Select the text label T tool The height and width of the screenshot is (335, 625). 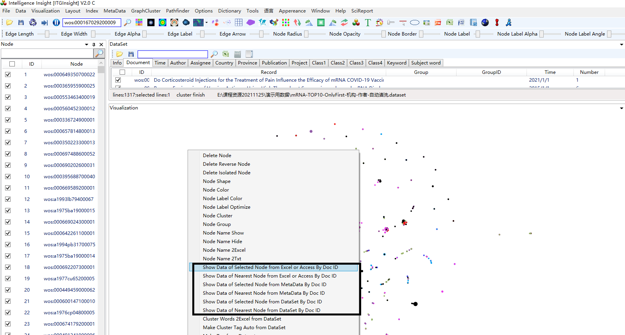point(367,23)
